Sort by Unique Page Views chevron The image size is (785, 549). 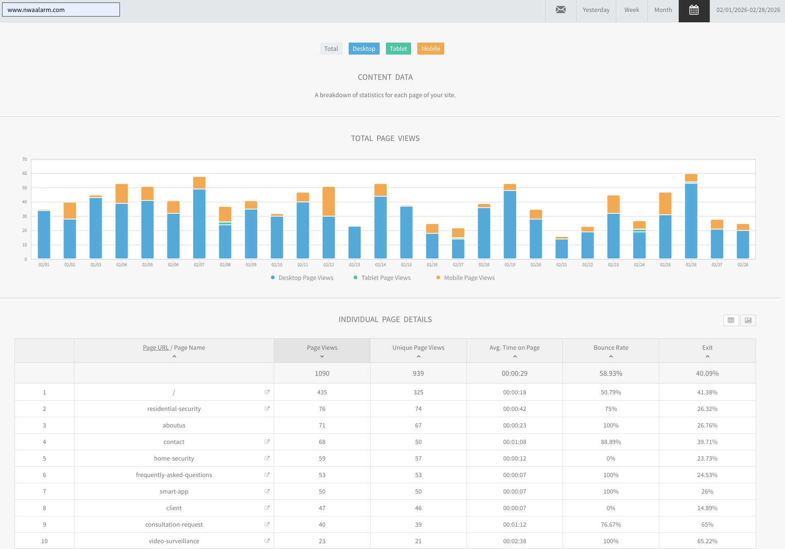click(x=418, y=356)
